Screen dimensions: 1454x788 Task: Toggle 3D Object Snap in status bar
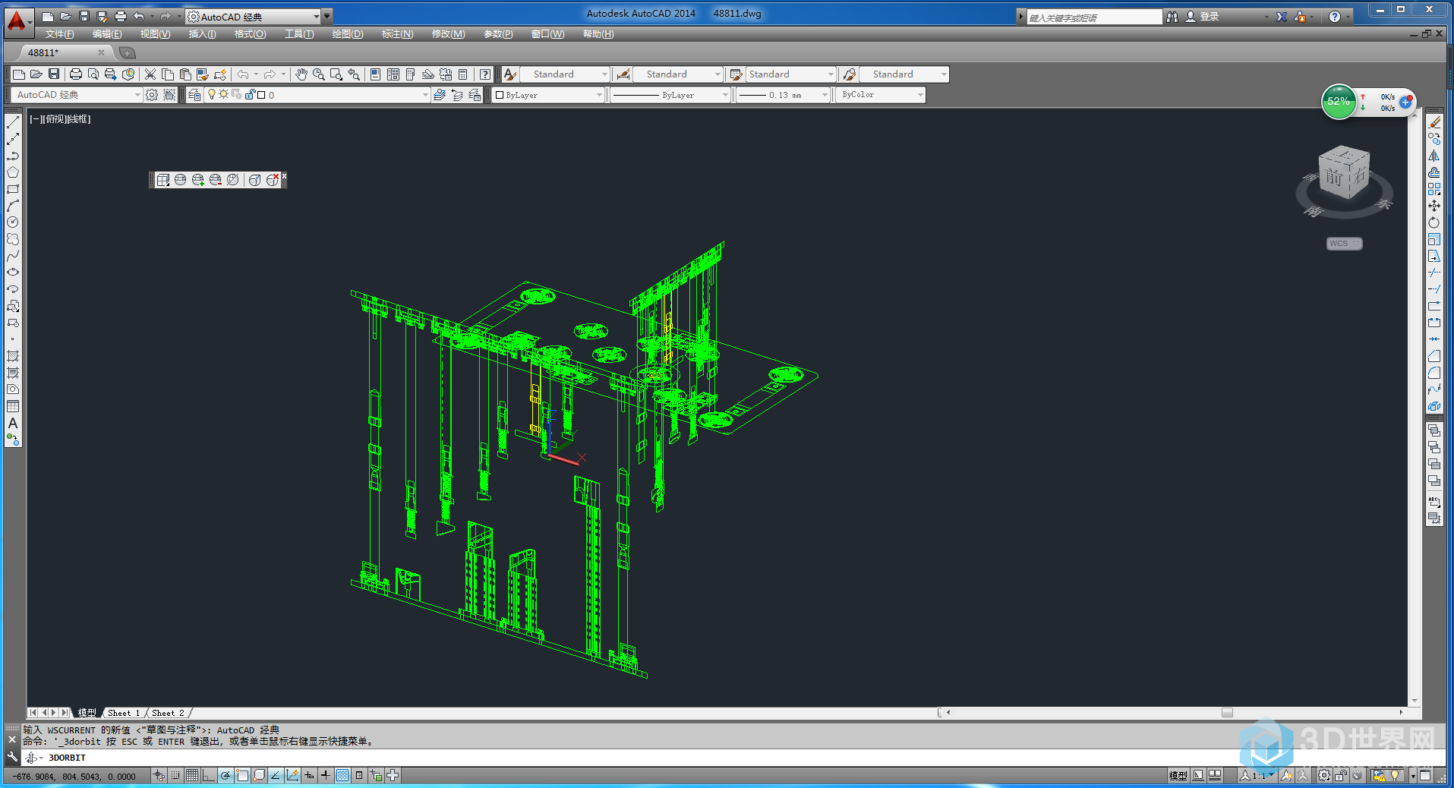259,775
